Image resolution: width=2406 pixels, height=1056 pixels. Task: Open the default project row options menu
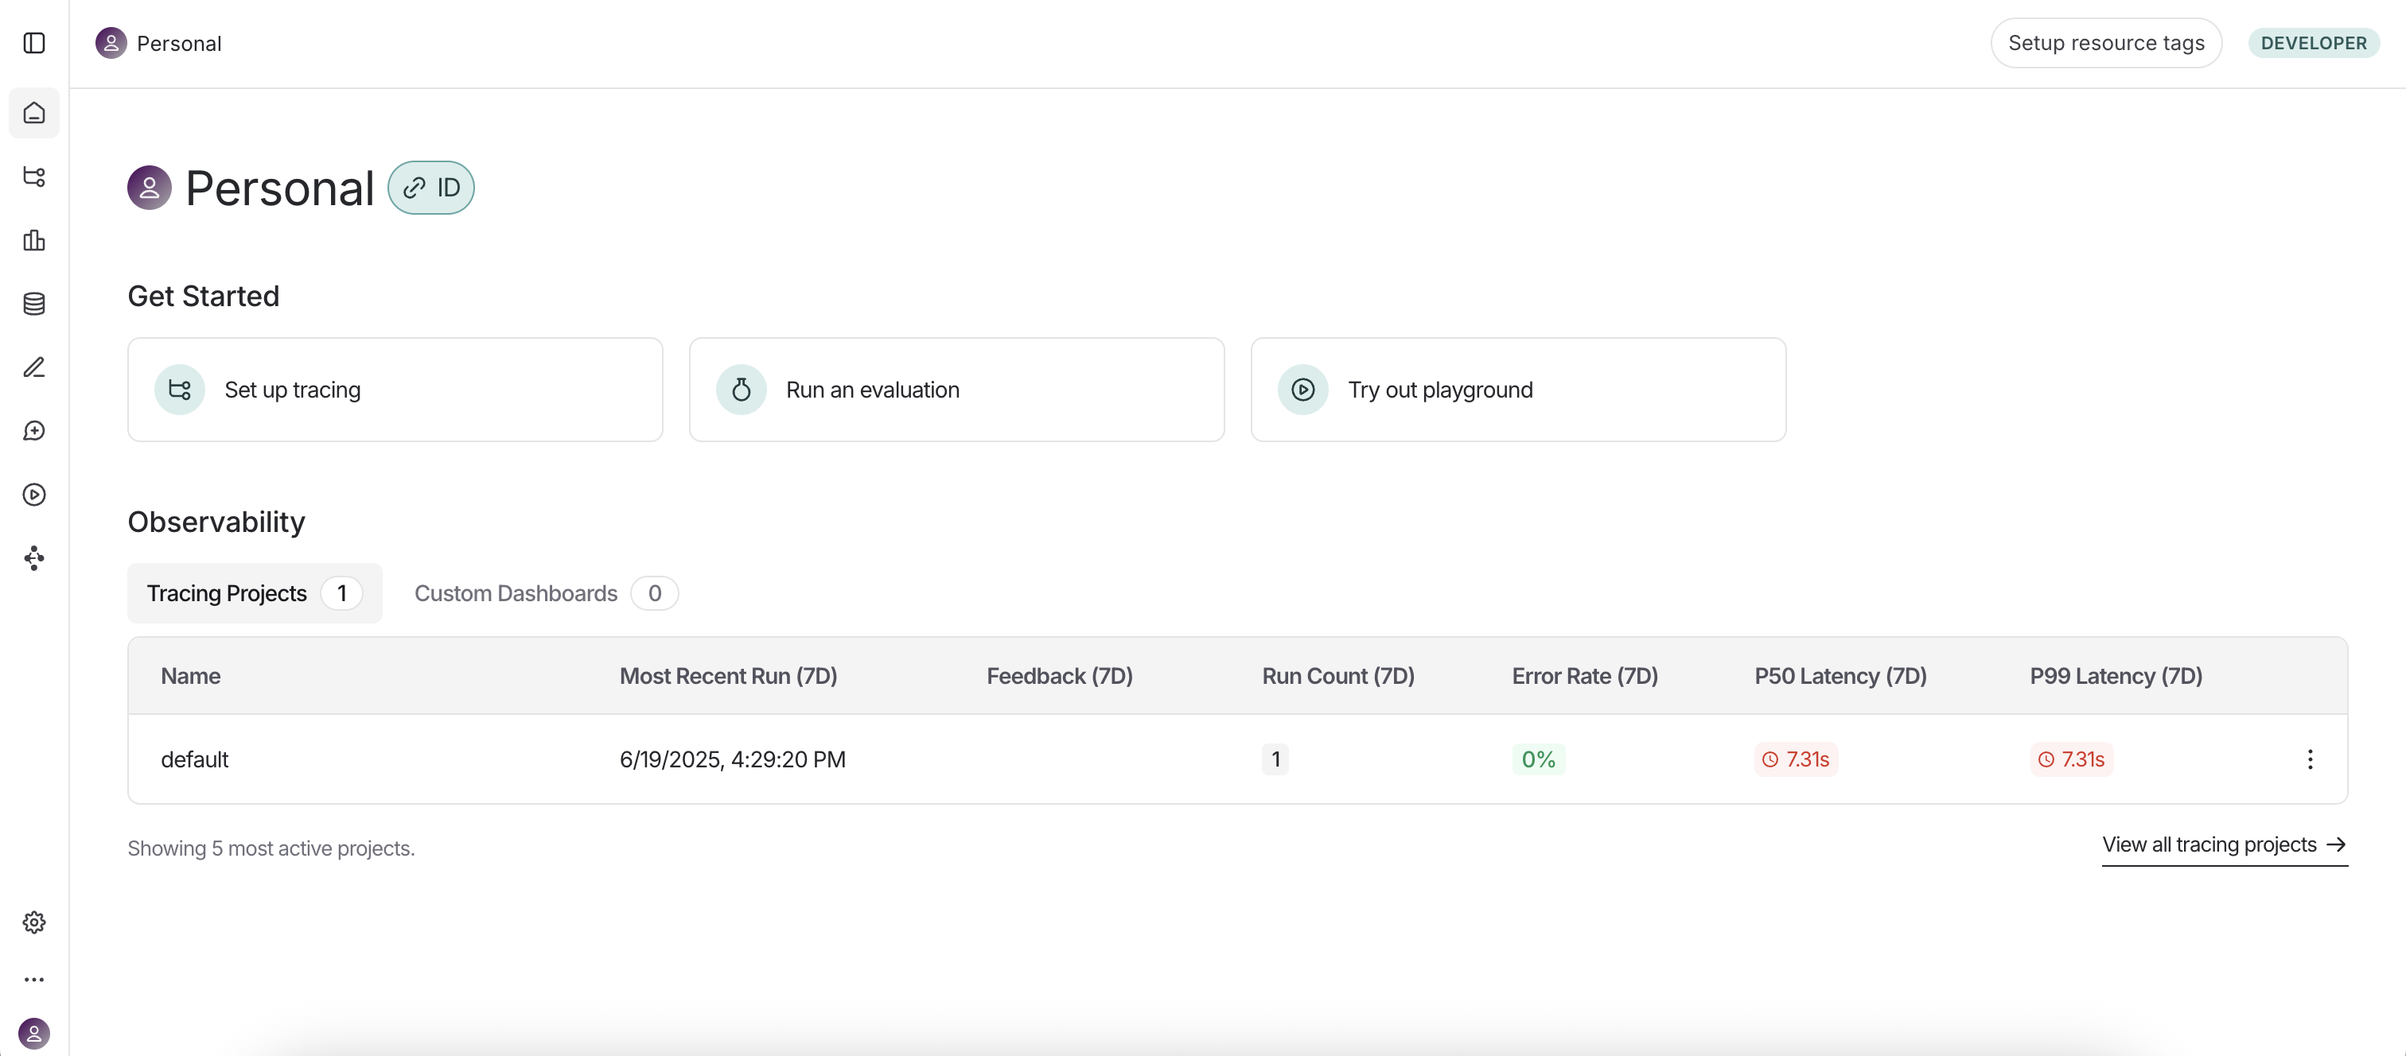click(2309, 759)
